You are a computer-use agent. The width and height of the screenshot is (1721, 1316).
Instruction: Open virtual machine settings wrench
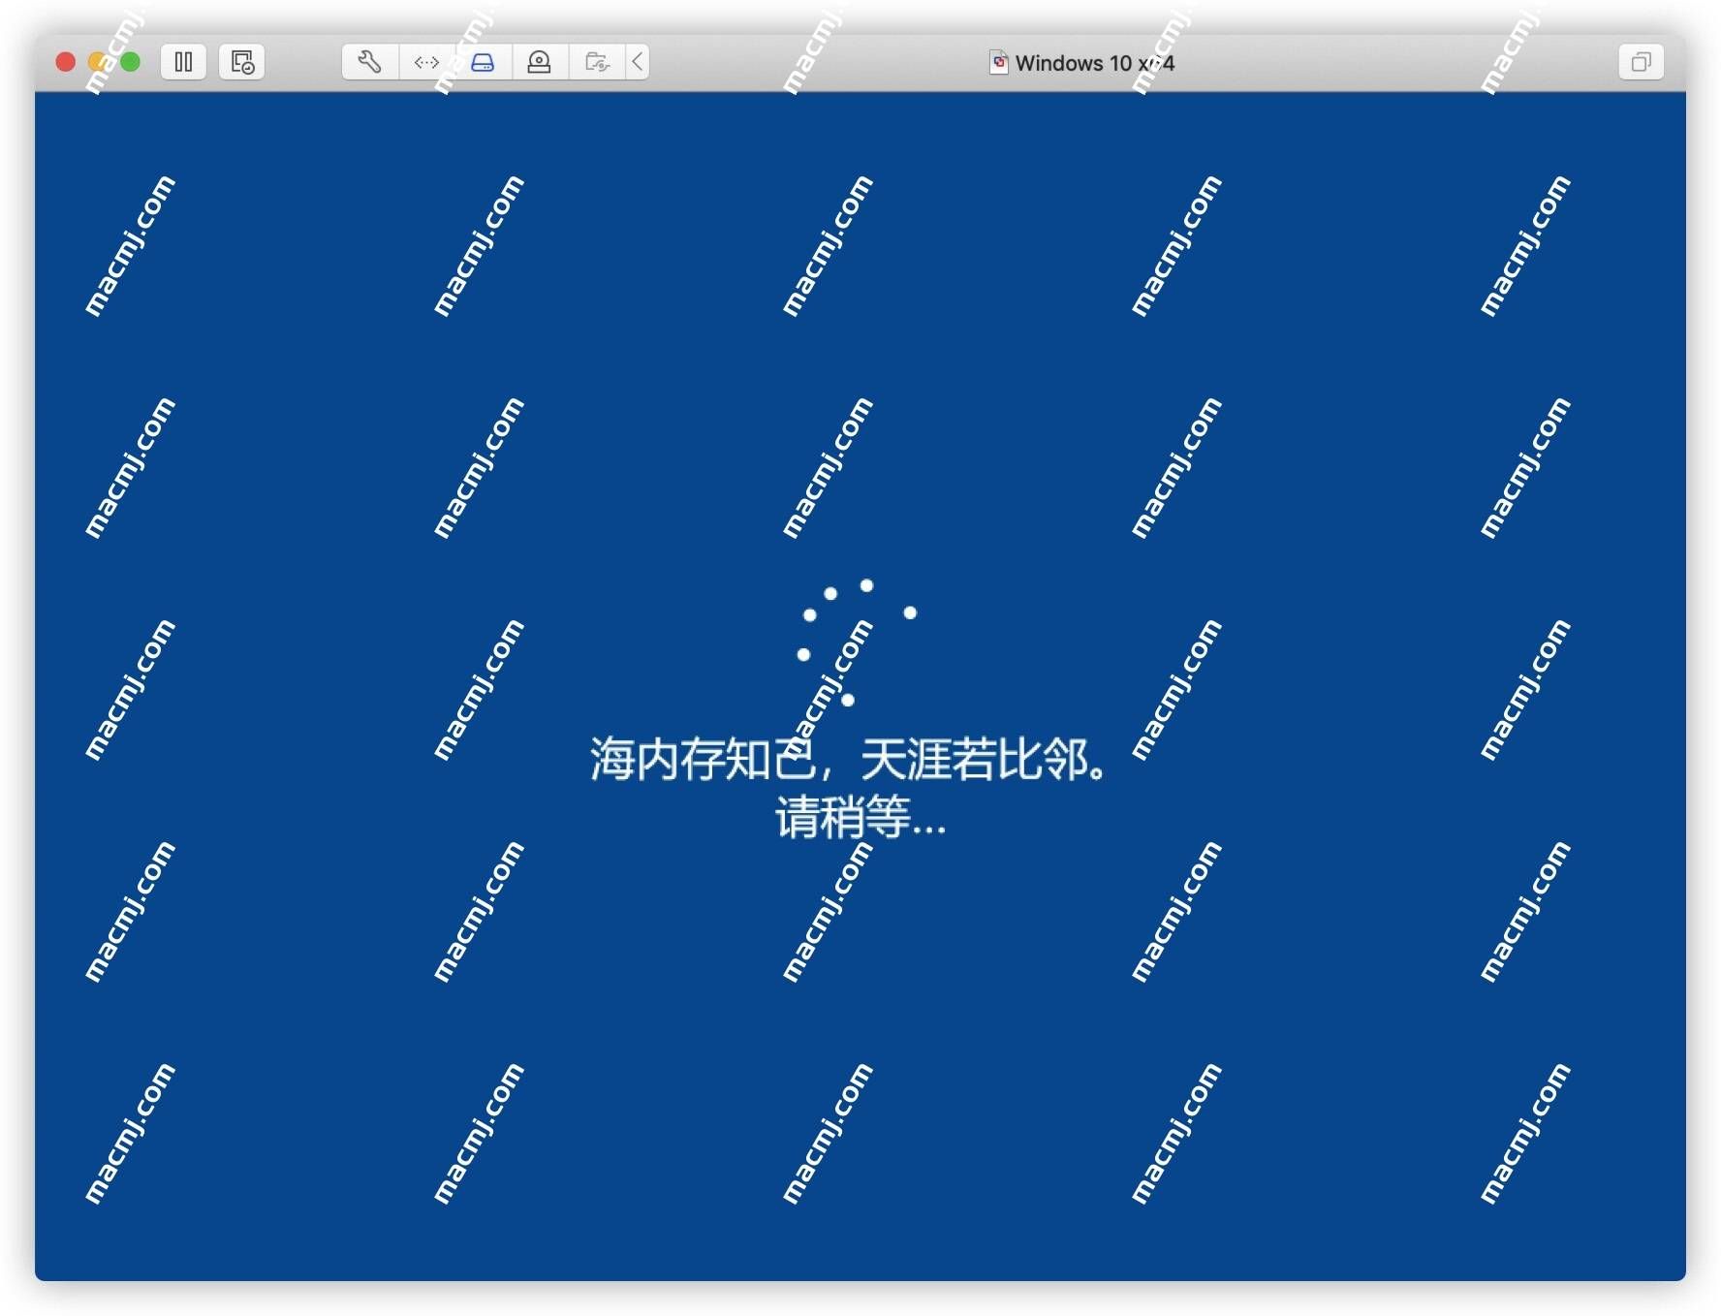tap(369, 62)
